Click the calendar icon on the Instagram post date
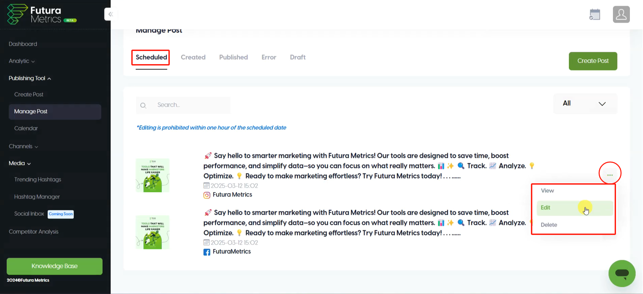 206,186
